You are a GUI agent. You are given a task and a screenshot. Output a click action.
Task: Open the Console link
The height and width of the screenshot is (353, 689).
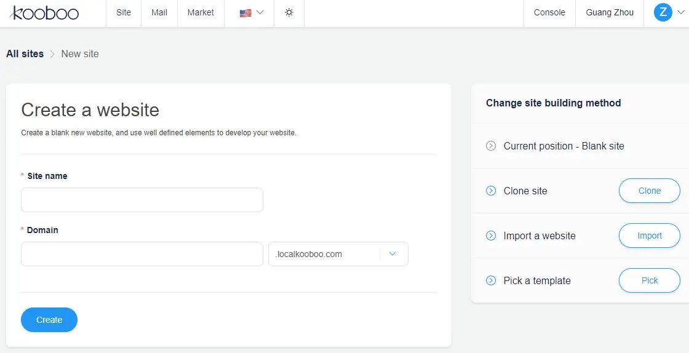pos(549,13)
